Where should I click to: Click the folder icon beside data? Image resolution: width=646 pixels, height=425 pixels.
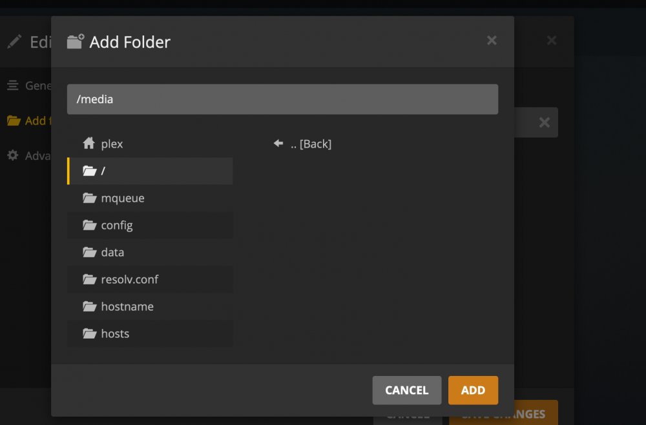click(89, 252)
